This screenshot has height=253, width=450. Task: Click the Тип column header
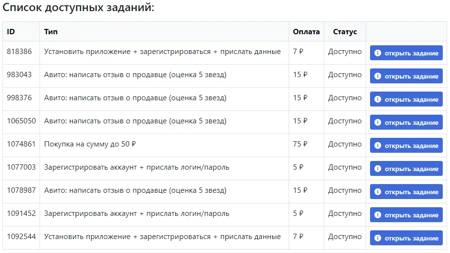(51, 32)
